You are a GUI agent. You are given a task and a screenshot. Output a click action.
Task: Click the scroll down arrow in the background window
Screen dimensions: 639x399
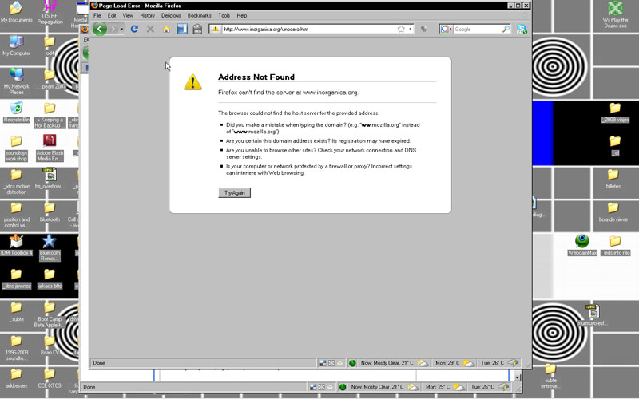pyautogui.click(x=517, y=377)
